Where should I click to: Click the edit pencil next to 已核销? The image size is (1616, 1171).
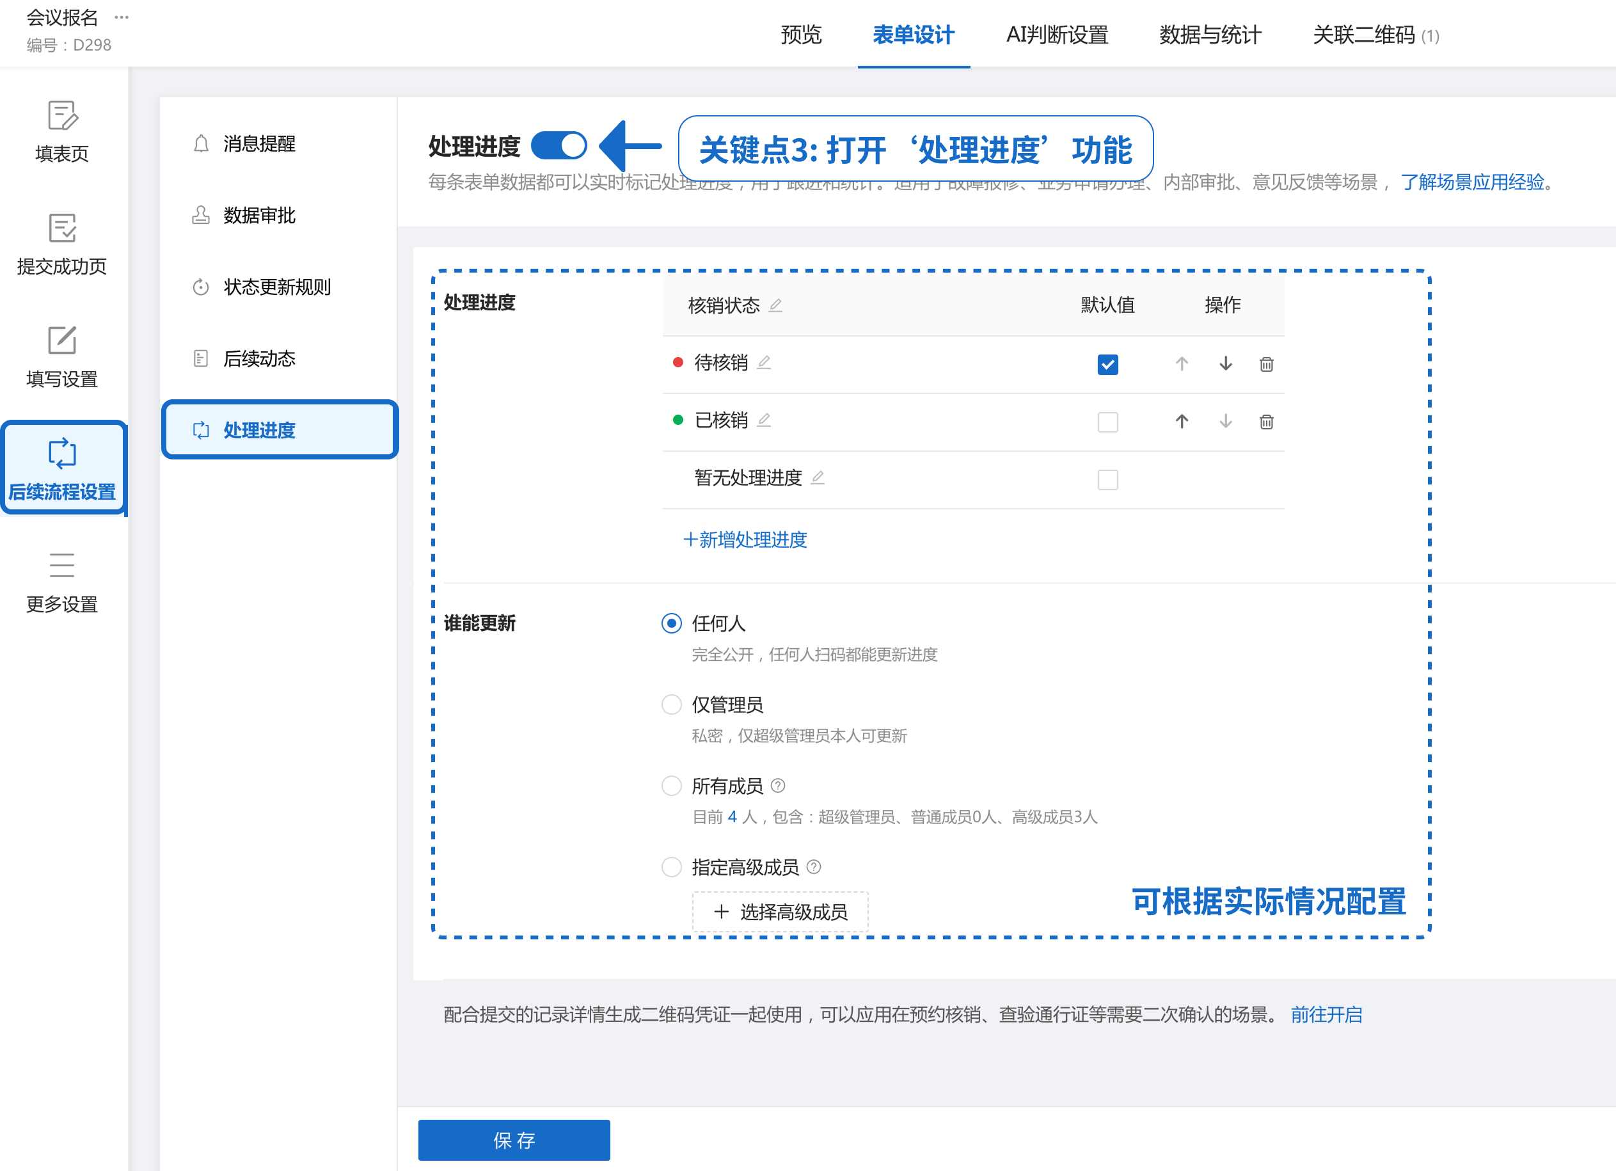point(764,420)
